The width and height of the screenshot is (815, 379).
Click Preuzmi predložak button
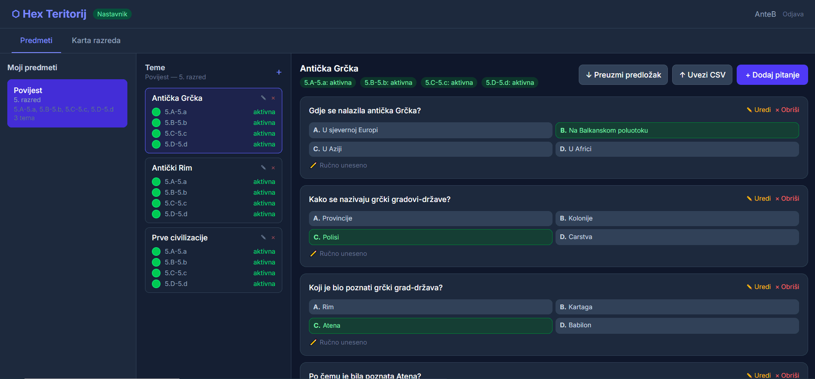click(623, 75)
